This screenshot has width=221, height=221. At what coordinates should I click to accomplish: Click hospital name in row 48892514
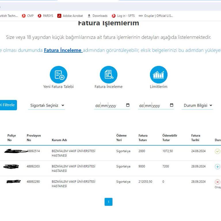pyautogui.click(x=74, y=153)
